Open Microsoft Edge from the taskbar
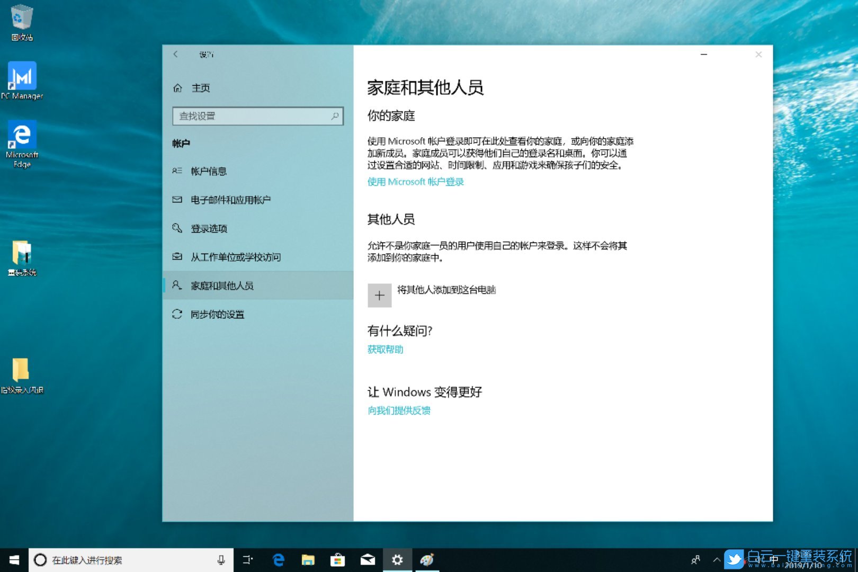This screenshot has width=858, height=572. click(278, 560)
